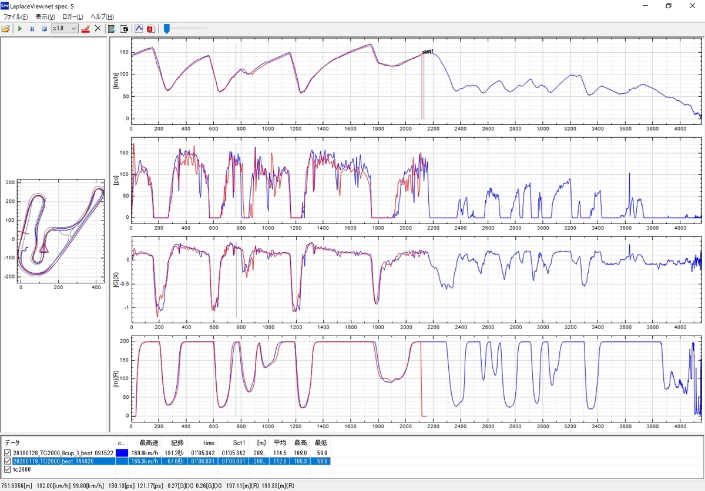The height and width of the screenshot is (491, 705).
Task: Pause the lap playback
Action: [32, 28]
